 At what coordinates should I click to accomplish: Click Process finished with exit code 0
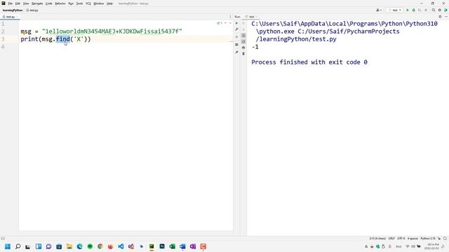click(x=309, y=62)
